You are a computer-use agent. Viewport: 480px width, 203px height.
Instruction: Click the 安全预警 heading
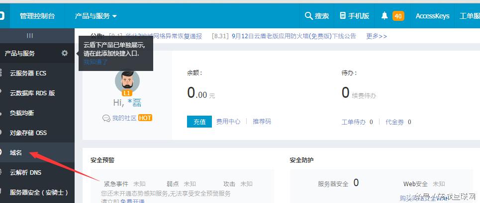[x=102, y=160]
